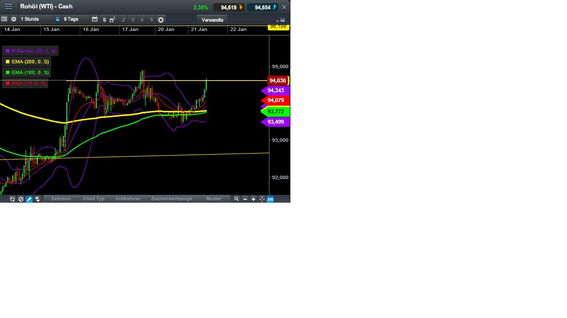Screen dimensions: 567x318
Task: Click the Muster menu button
Action: click(x=214, y=199)
